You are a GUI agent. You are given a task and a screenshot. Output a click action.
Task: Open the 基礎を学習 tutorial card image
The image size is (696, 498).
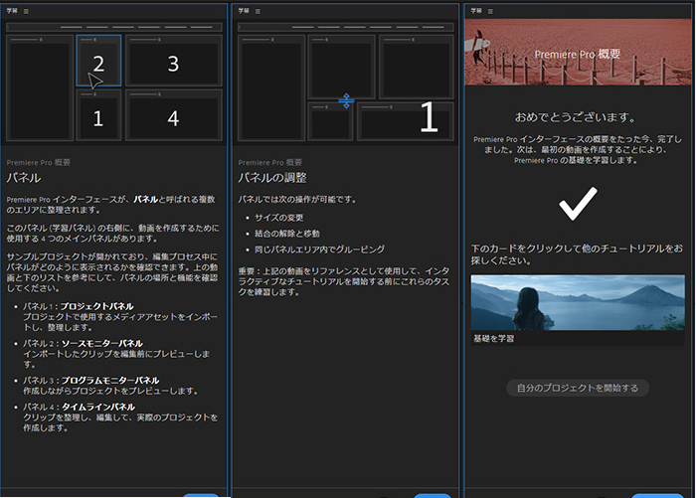[578, 303]
